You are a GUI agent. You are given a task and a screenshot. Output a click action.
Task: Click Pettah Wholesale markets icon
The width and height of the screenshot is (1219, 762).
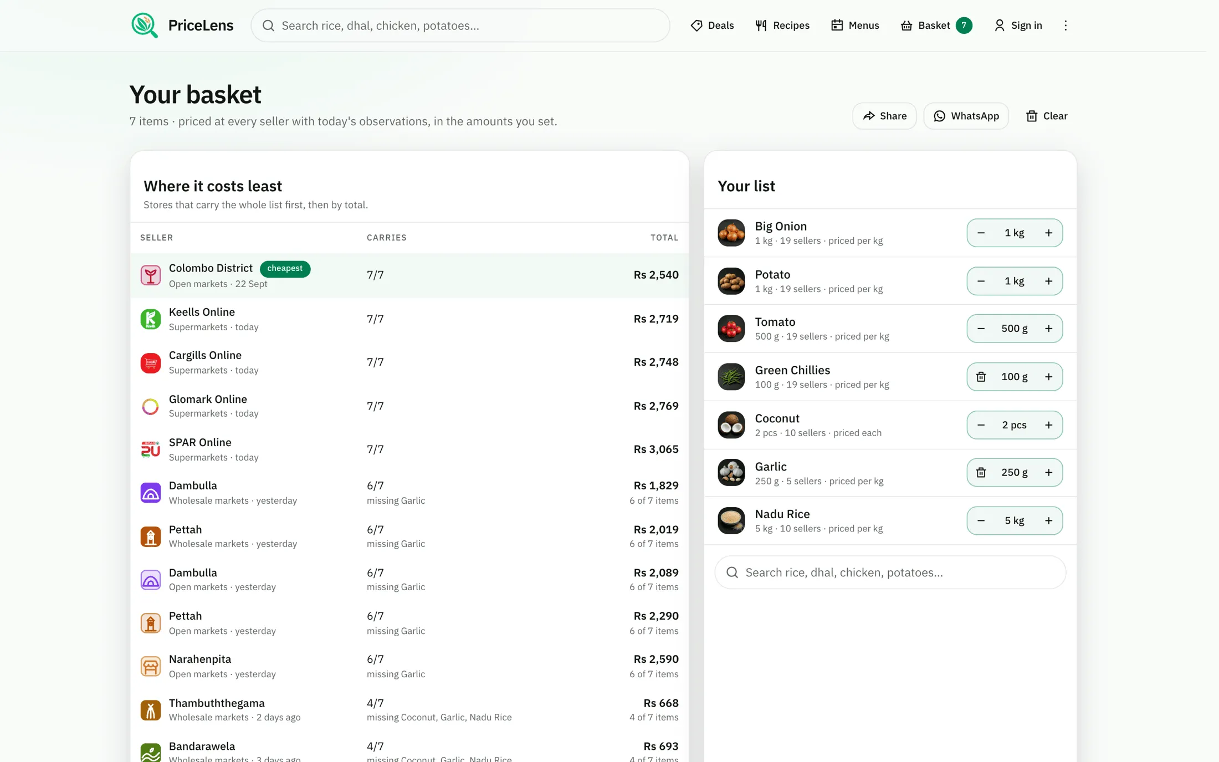tap(151, 536)
